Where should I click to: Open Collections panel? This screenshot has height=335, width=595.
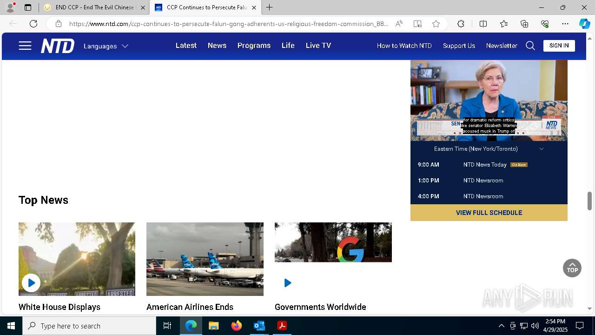pyautogui.click(x=524, y=24)
